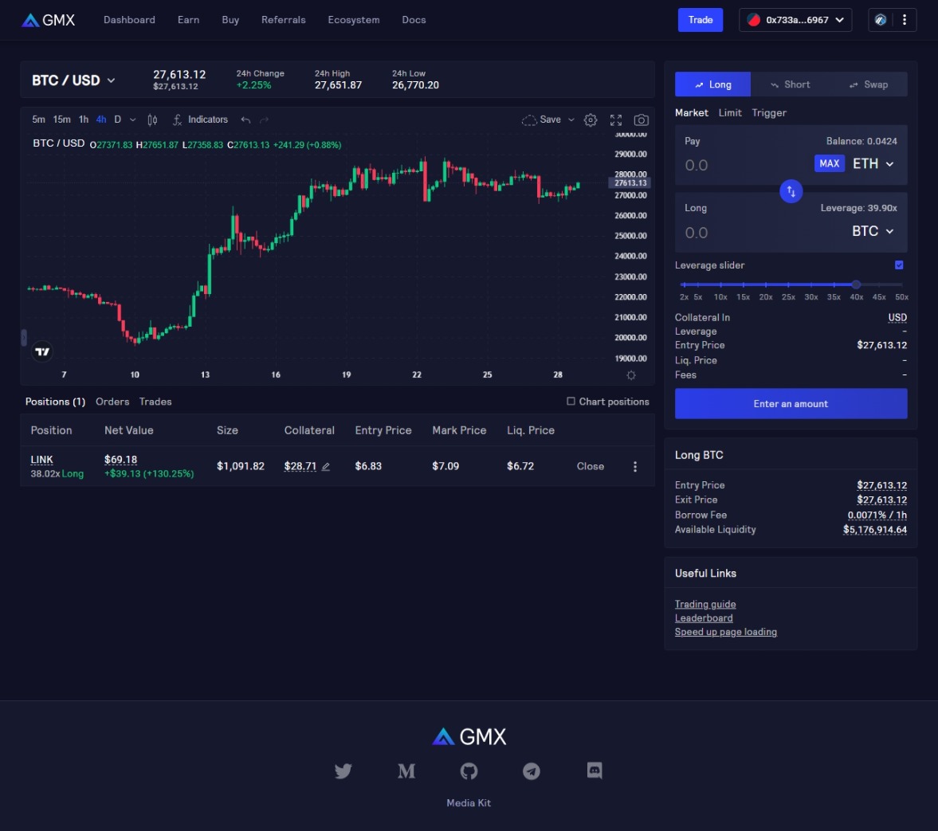Enter fullscreen mode on the price chart

(x=615, y=120)
